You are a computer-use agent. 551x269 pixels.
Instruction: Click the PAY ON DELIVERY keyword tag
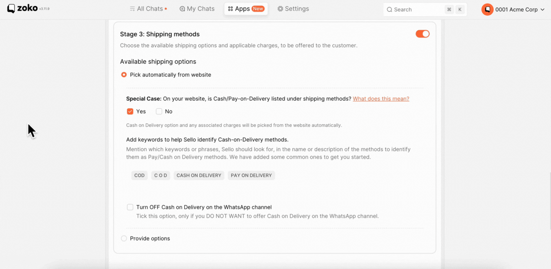click(x=251, y=176)
